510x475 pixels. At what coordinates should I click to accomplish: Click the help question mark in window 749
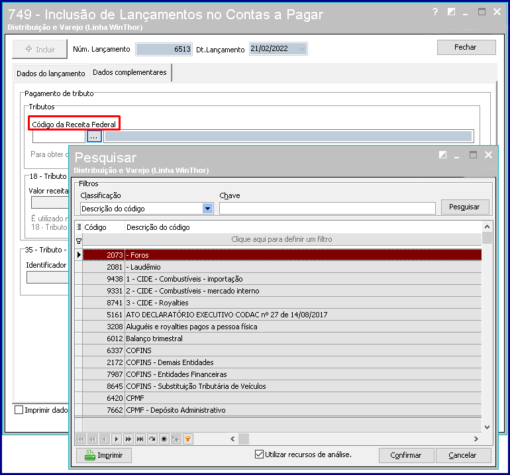click(x=435, y=12)
